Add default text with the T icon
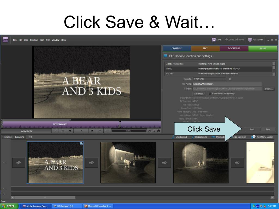This screenshot has width=279, height=209. click(x=154, y=131)
